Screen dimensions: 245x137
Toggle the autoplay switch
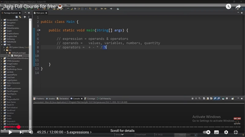click(x=206, y=132)
